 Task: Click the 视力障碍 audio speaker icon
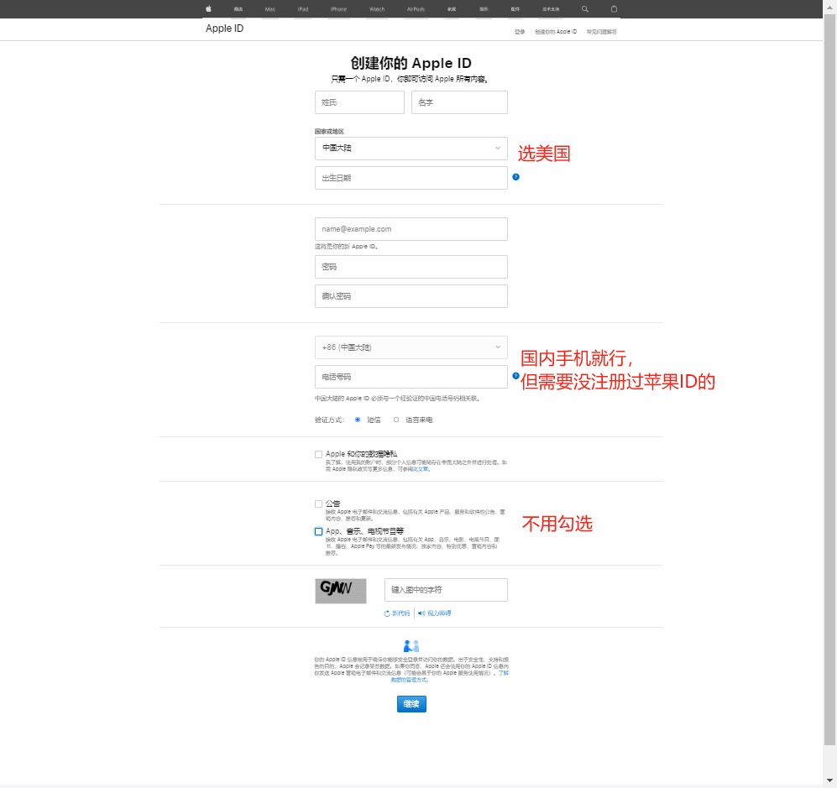pos(421,613)
